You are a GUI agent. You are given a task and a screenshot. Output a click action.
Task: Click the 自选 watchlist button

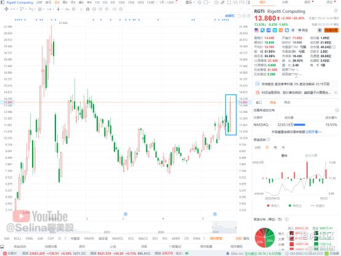(303, 30)
